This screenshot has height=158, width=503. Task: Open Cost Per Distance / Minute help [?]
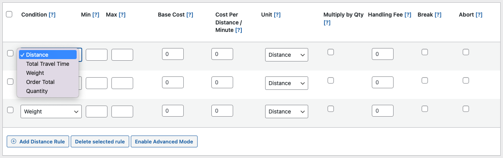click(239, 30)
